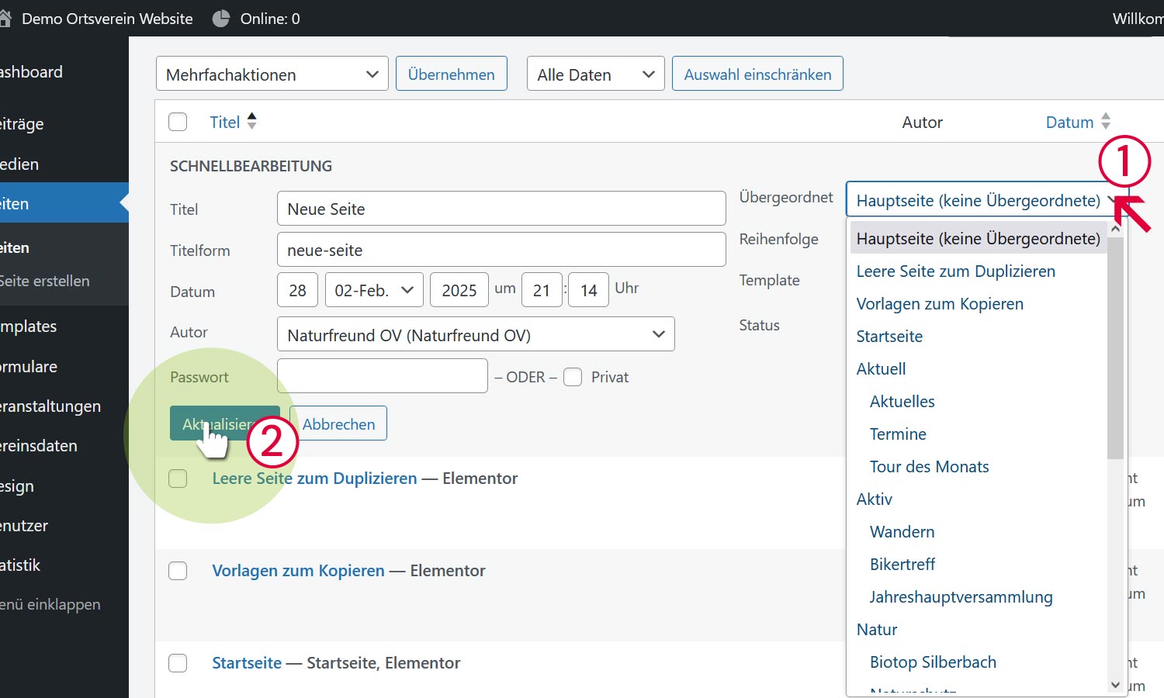1164x698 pixels.
Task: Select Hauptseite (keine Übergeordnete) option in list
Action: click(x=979, y=238)
